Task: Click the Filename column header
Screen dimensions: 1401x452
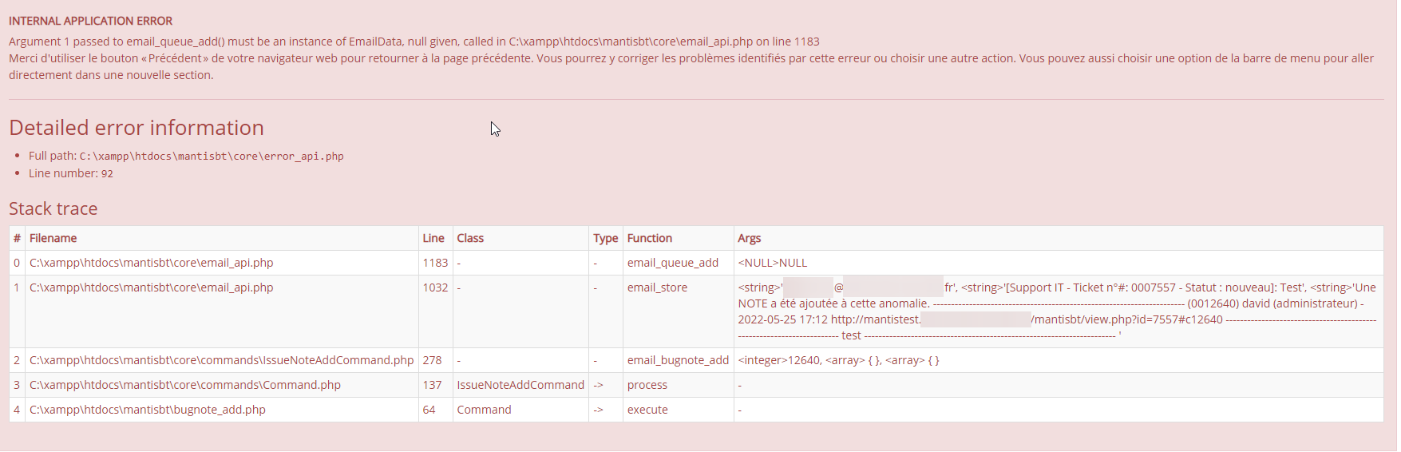Action: click(53, 238)
